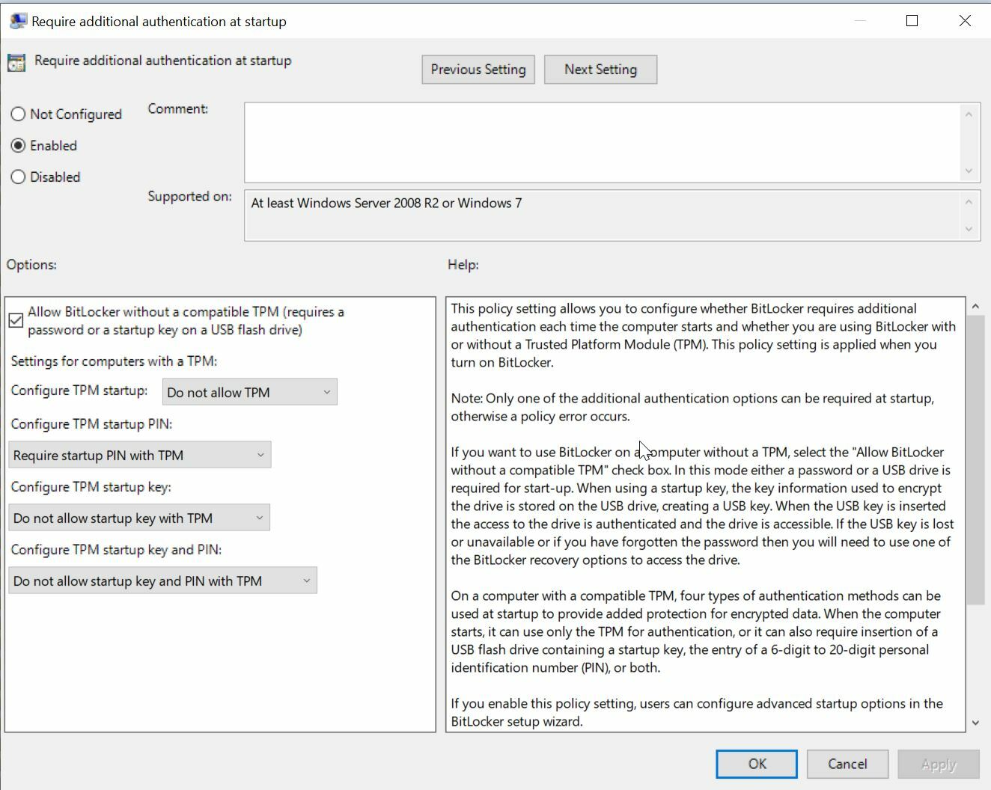Go to the Next Setting
Viewport: 991px width, 790px height.
pyautogui.click(x=600, y=70)
